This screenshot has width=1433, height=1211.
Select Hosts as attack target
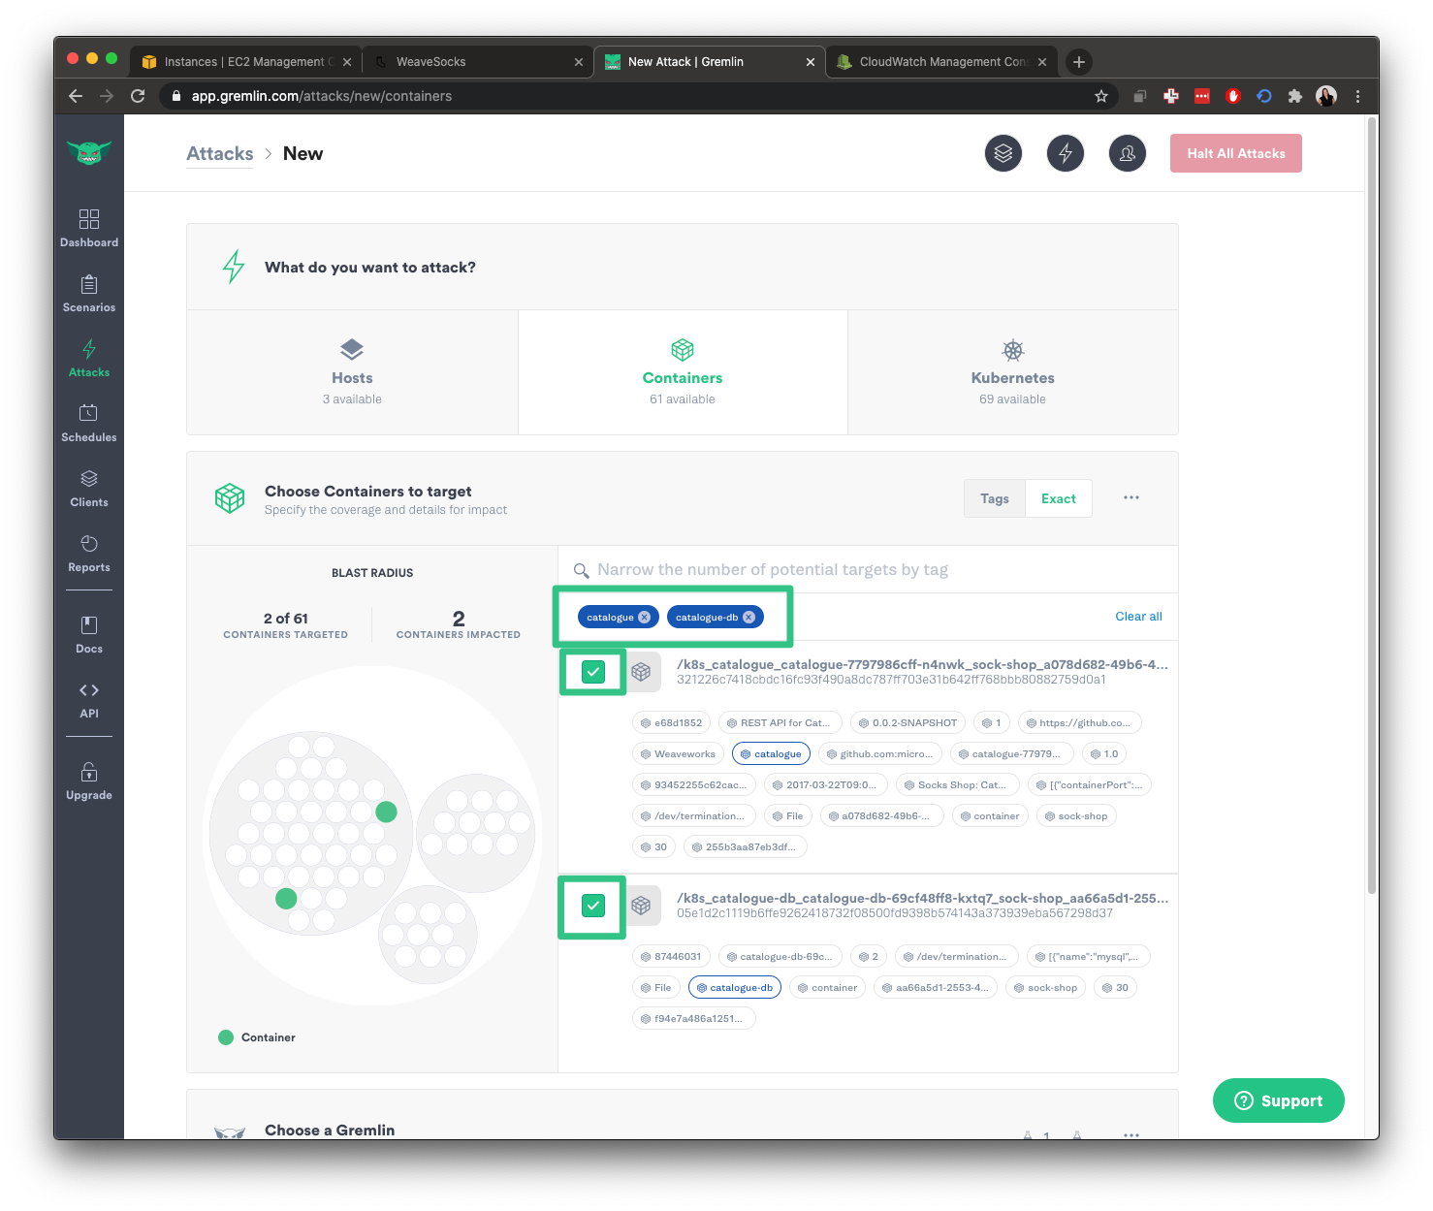[x=352, y=372]
